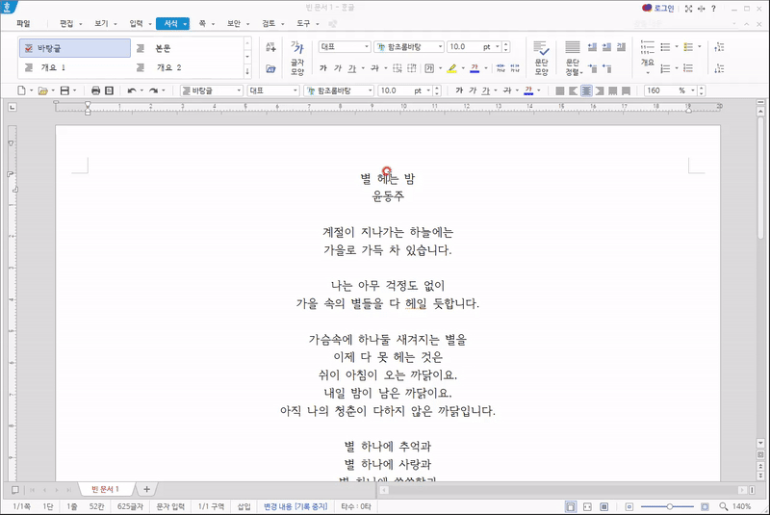770x515 pixels.
Task: Open the 도구 menu
Action: pos(303,23)
